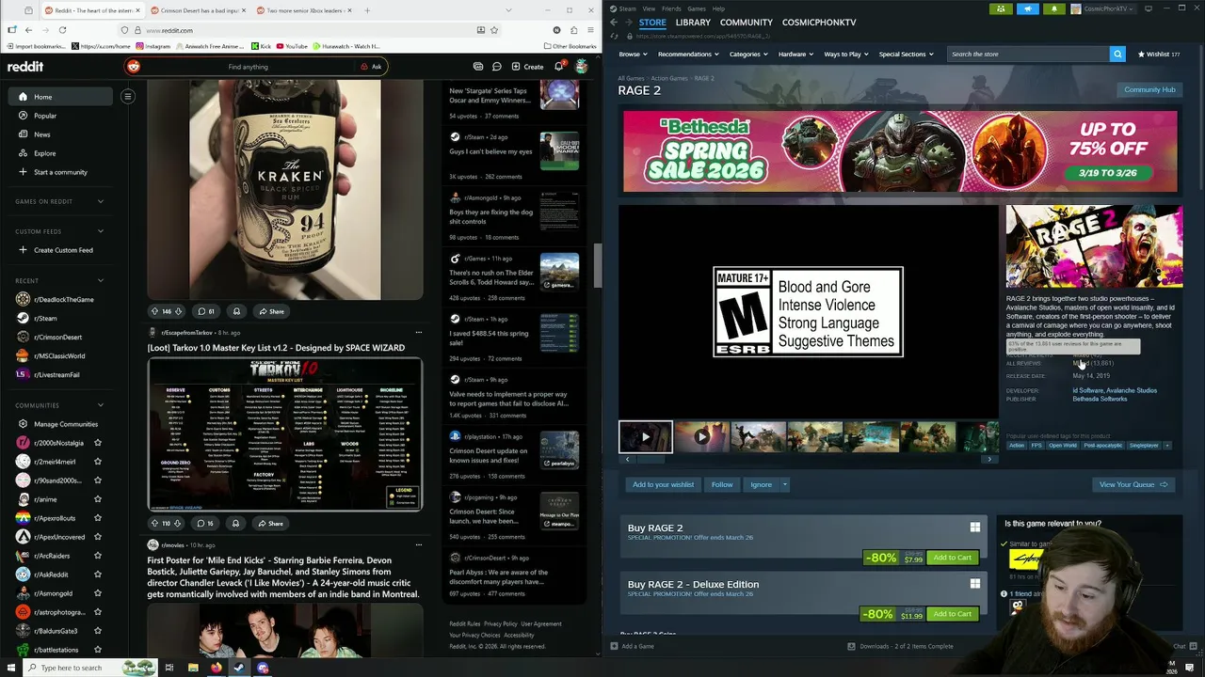
Task: Collapse Custom Feeds section
Action: [x=101, y=231]
